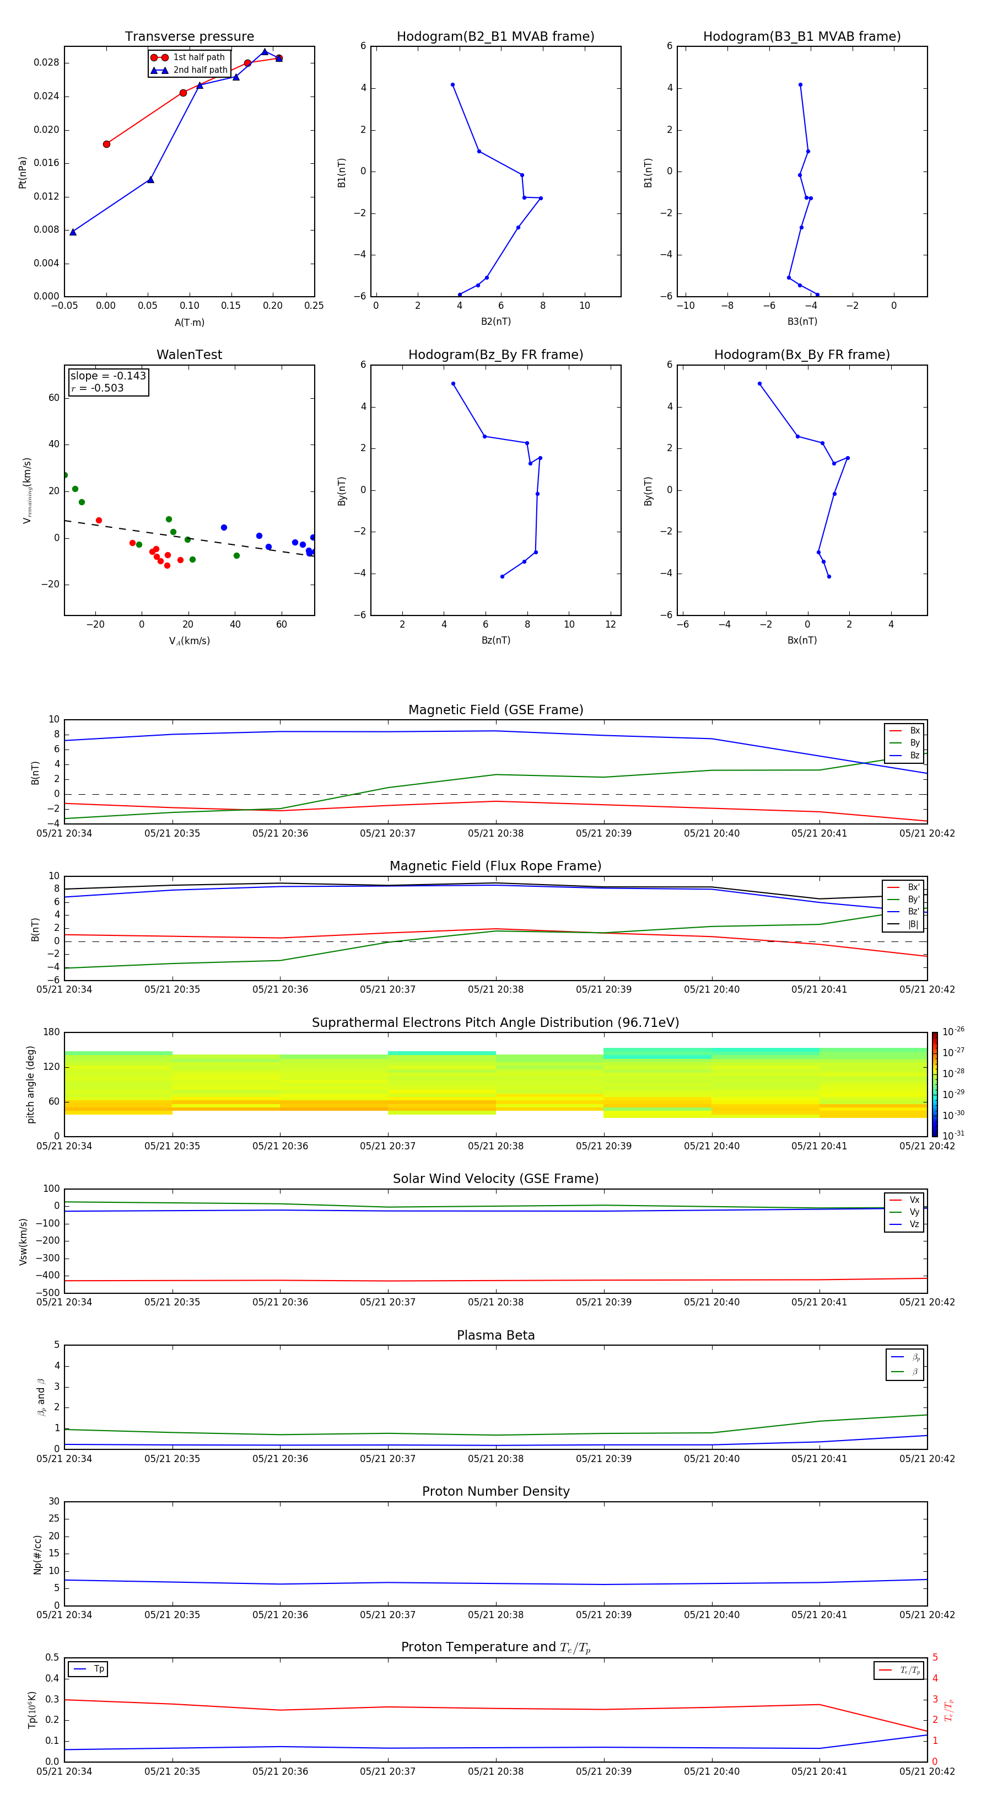The image size is (992, 1820).
Task: Select the β entry in Plasma Beta legend
Action: (x=905, y=1372)
